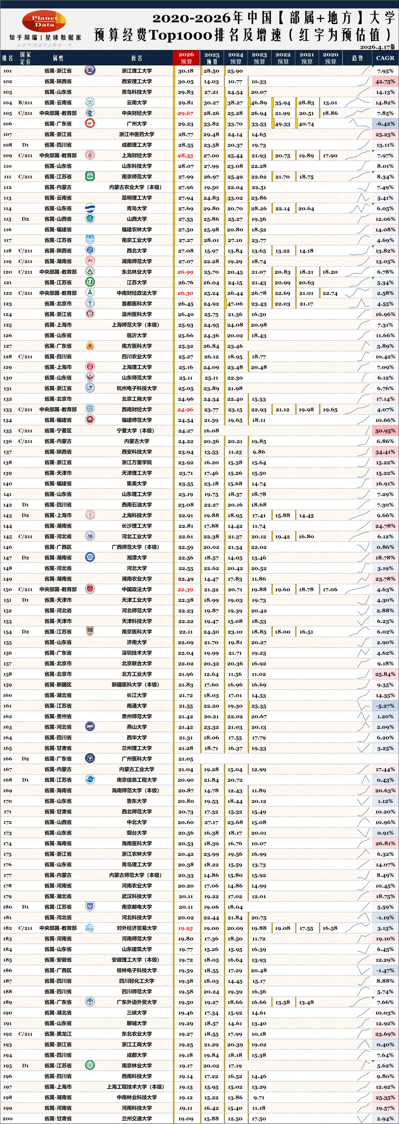The width and height of the screenshot is (399, 1124).
Task: Click the 广州医科大学 school emblem
Action: pos(90,758)
